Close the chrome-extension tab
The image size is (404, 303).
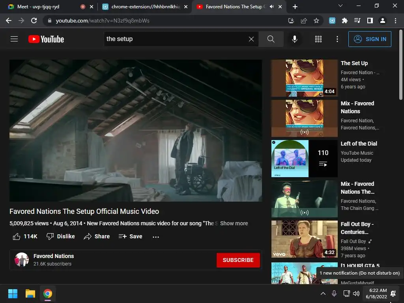[186, 7]
